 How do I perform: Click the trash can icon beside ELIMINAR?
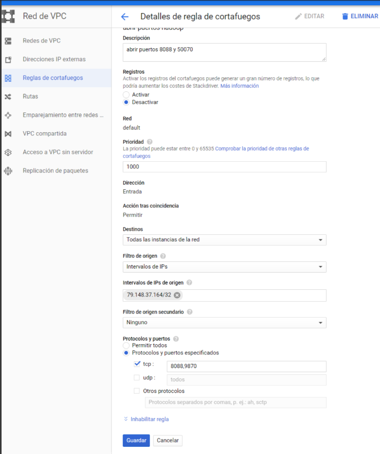click(x=345, y=17)
